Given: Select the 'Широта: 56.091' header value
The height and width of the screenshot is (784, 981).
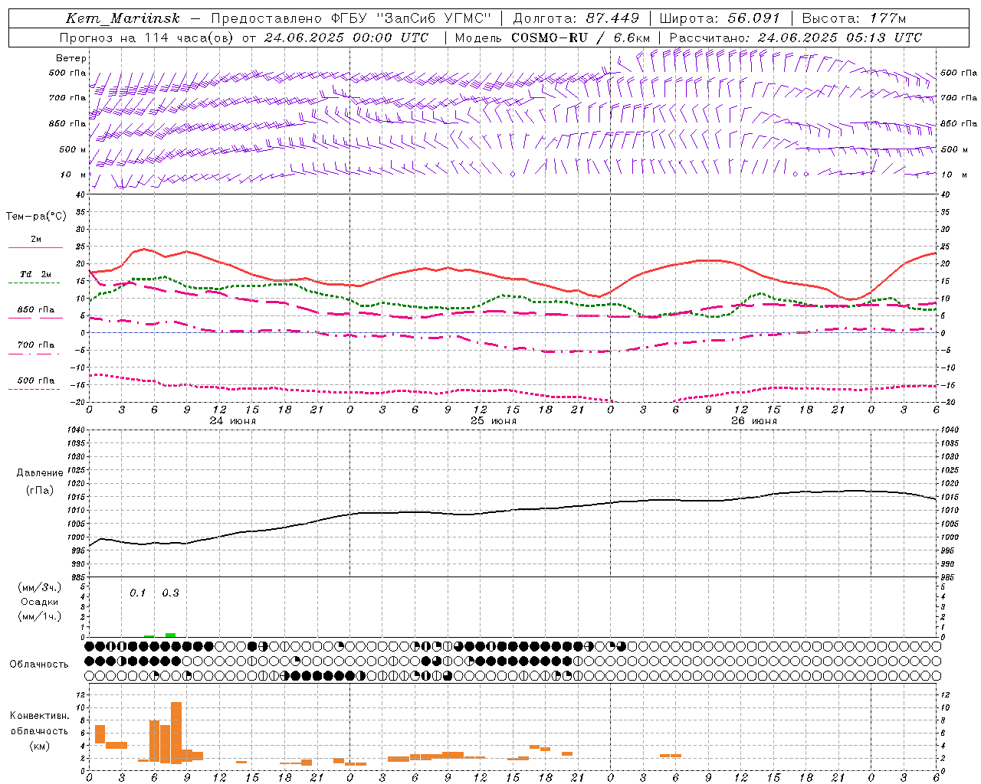Looking at the screenshot, I should coord(720,18).
